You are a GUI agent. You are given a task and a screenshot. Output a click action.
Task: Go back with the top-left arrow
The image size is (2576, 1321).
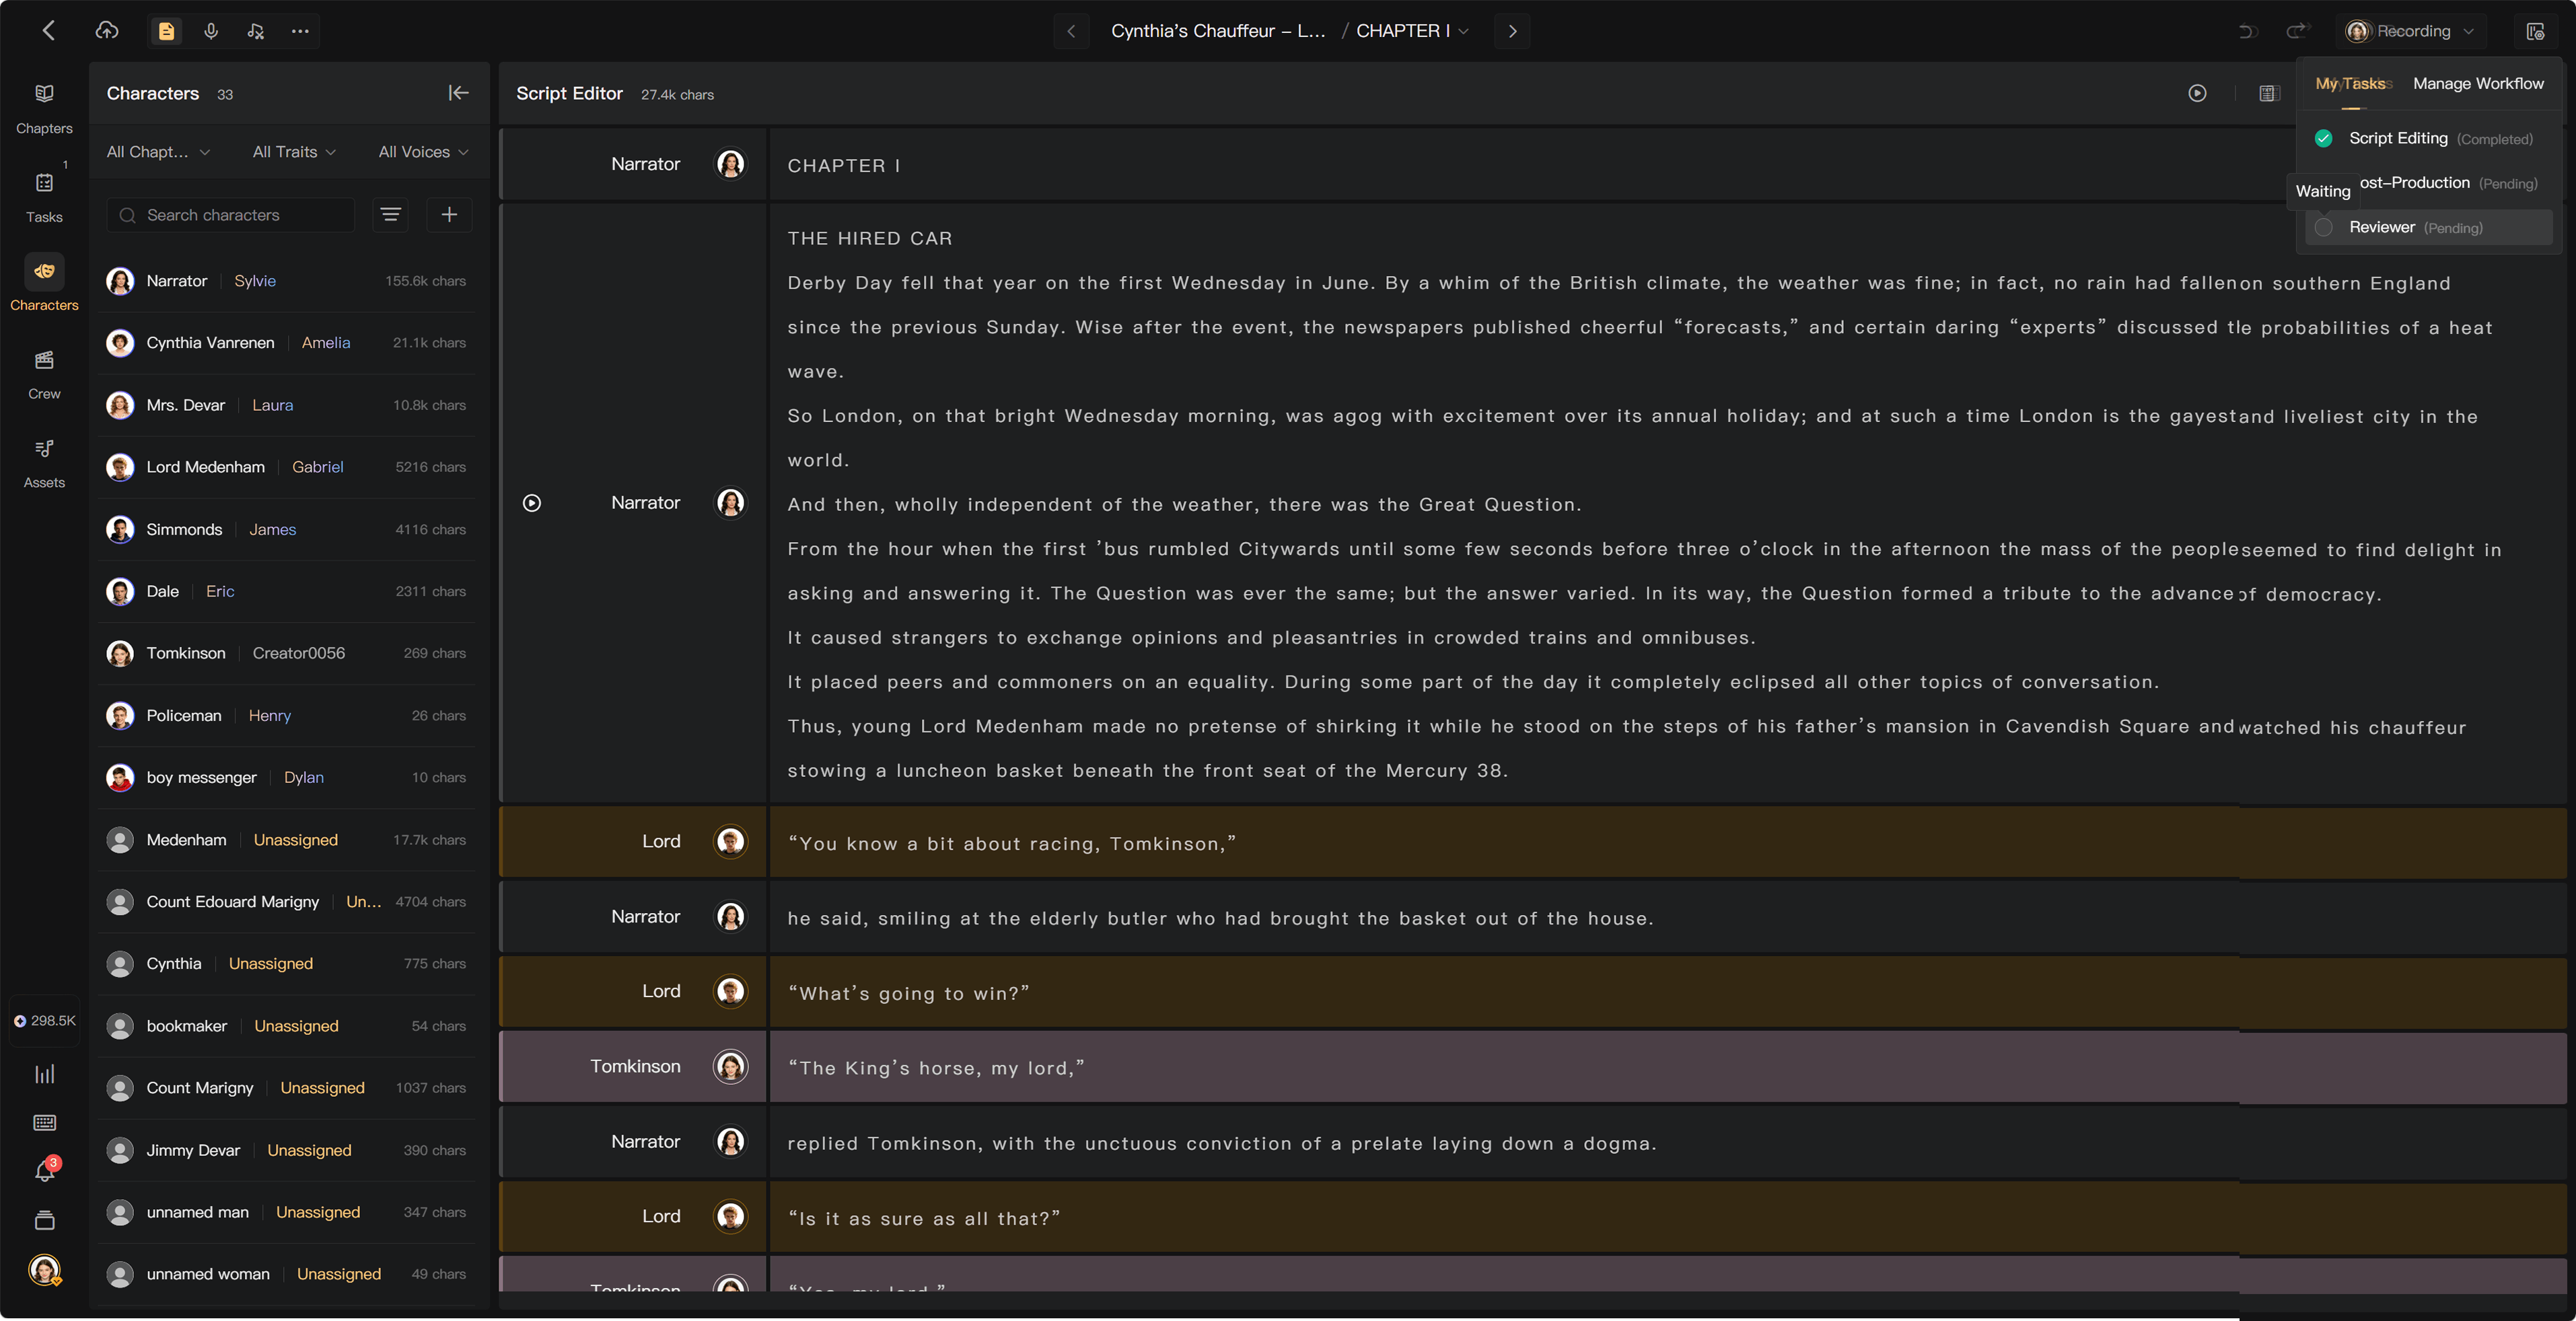coord(48,31)
